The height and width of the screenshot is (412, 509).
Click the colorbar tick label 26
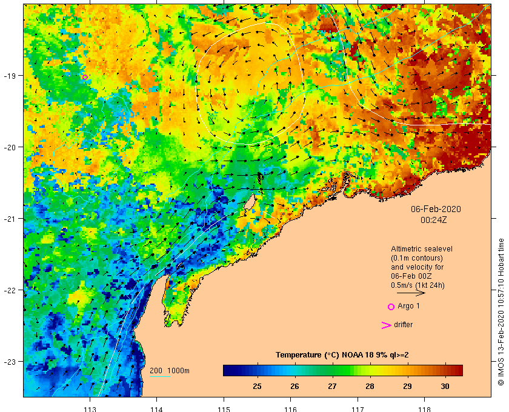294,387
